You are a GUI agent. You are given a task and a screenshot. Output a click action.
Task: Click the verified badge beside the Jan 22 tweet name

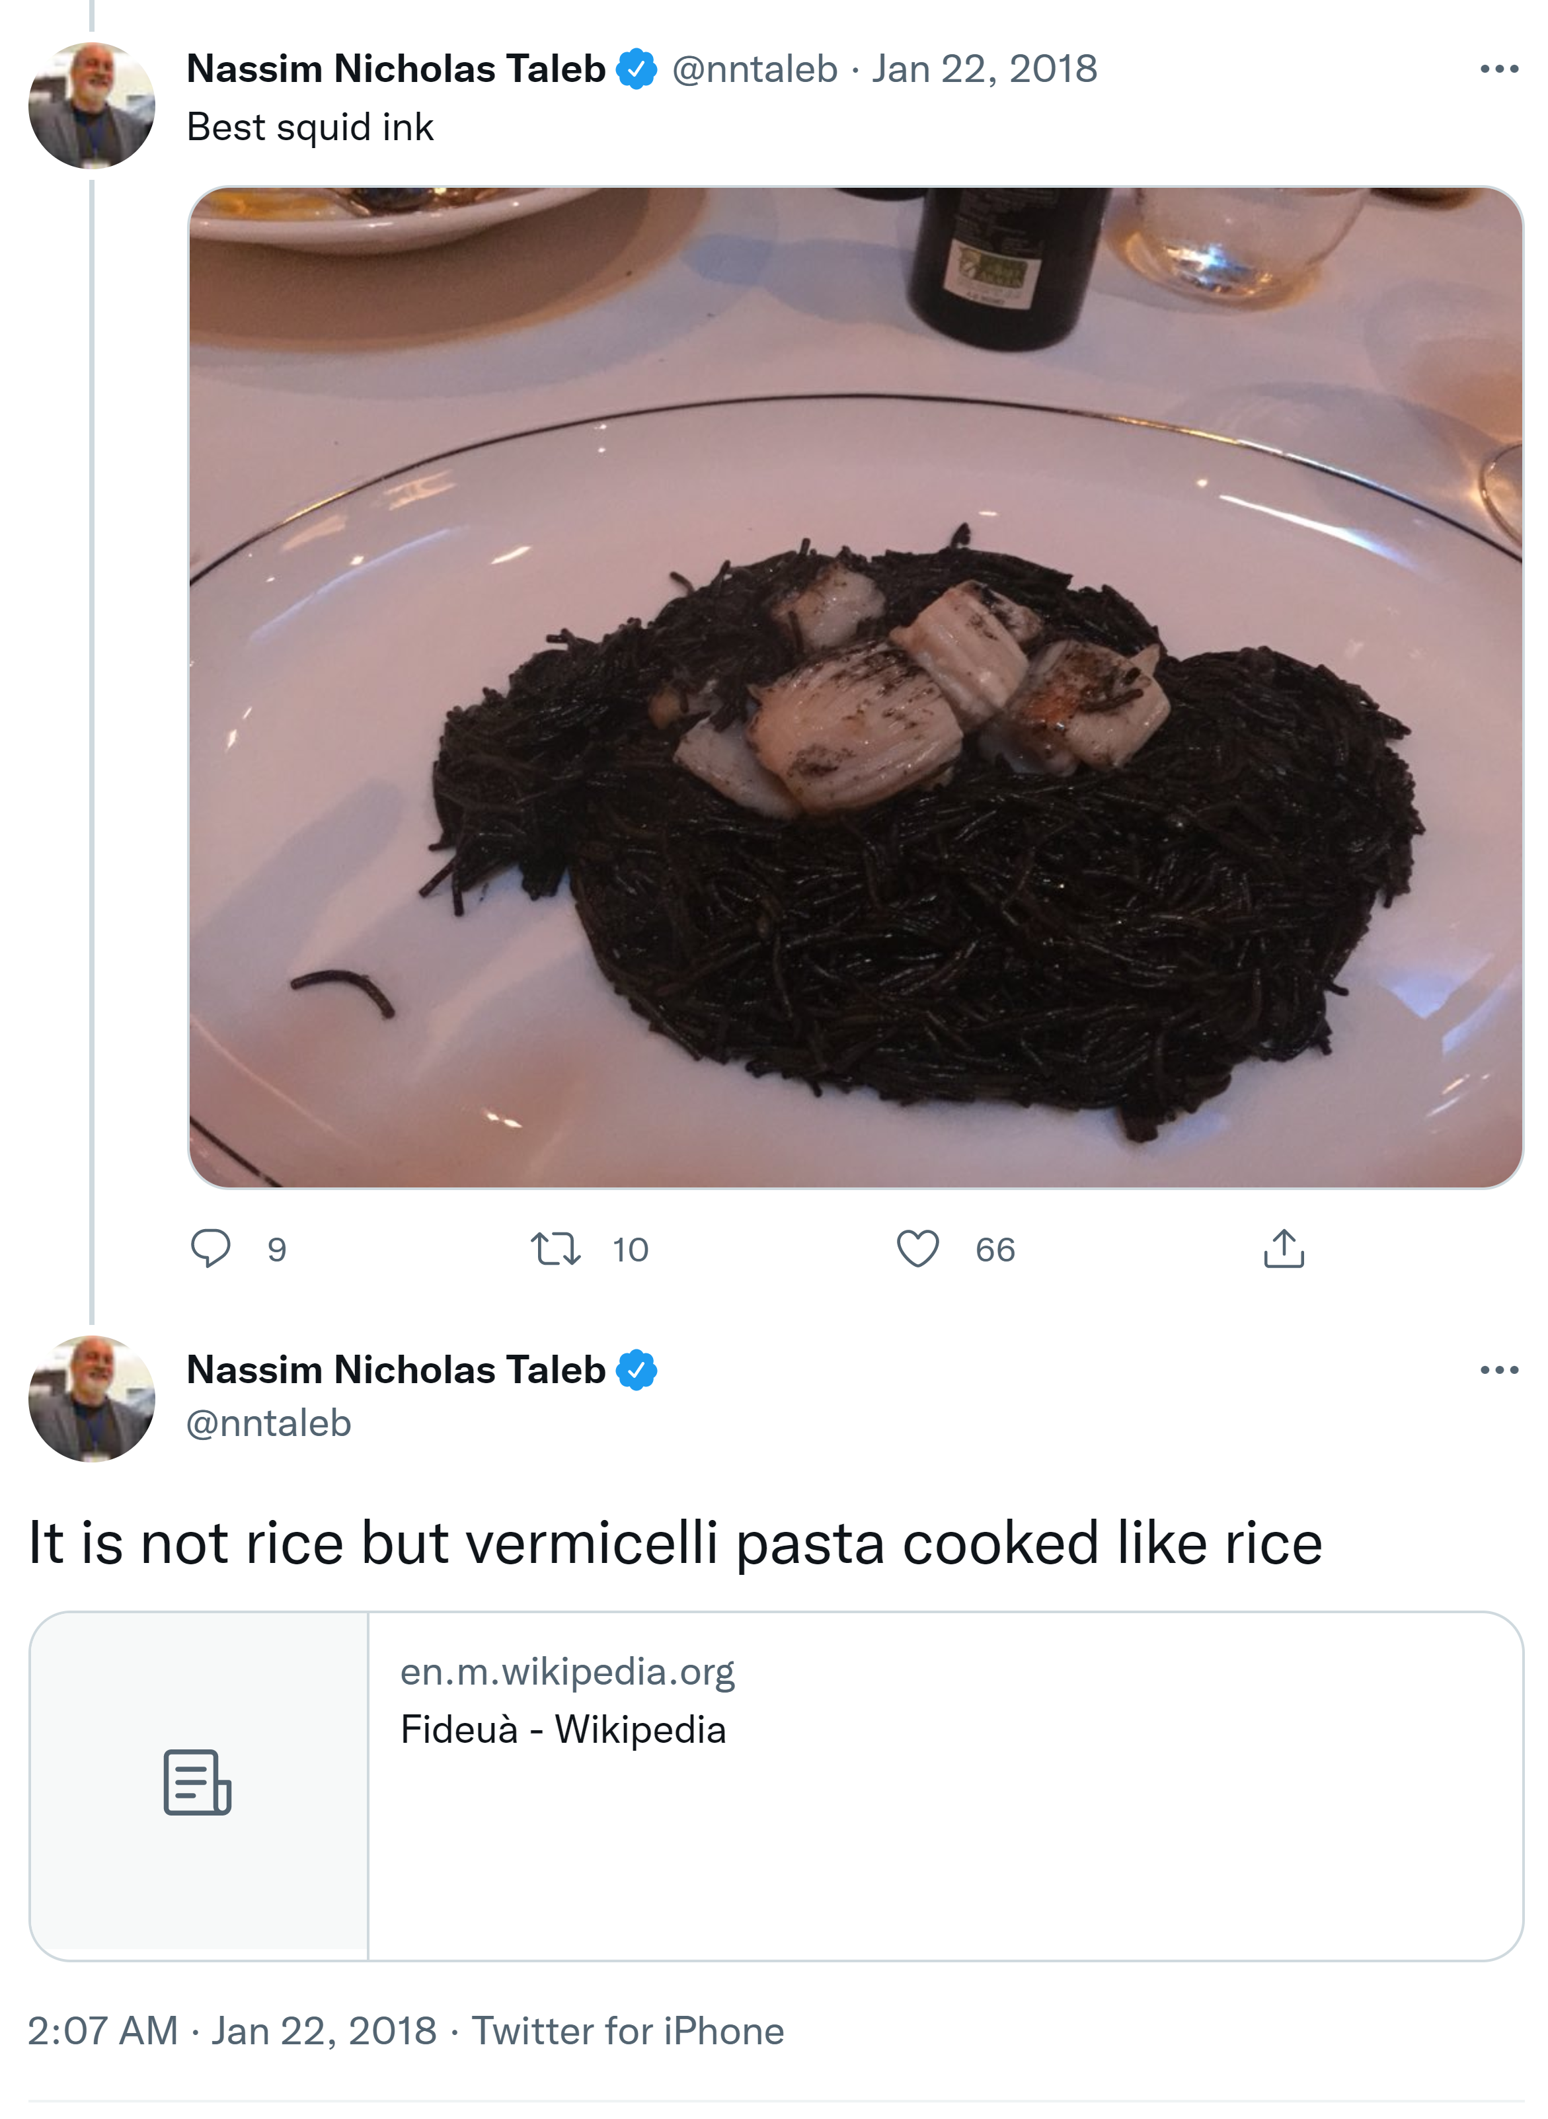tap(637, 69)
